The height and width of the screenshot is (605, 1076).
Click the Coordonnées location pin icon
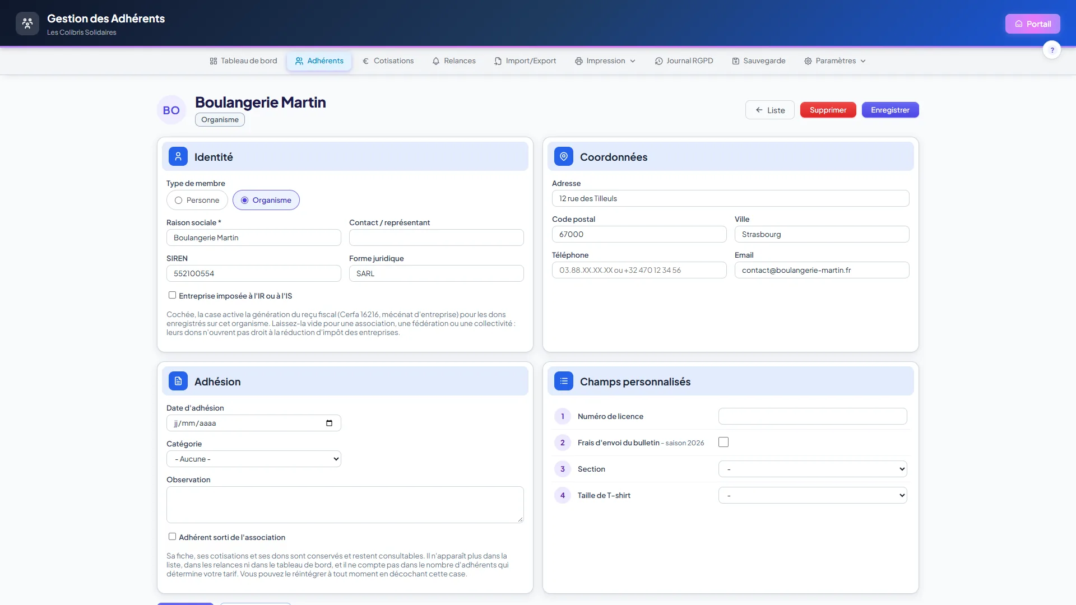point(564,156)
